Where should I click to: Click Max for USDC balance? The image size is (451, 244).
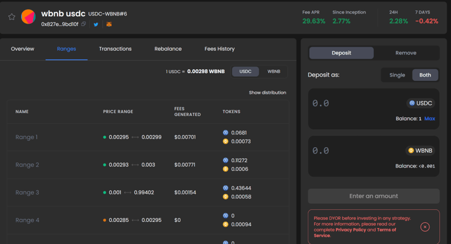tap(429, 118)
